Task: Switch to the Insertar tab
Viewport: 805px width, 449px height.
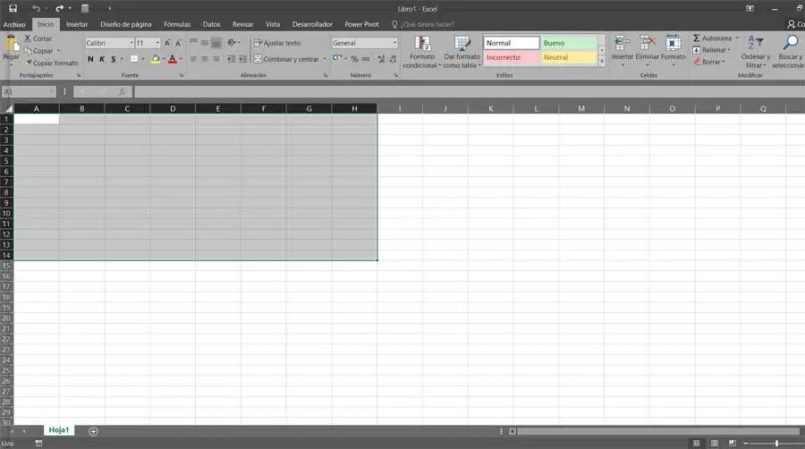Action: tap(77, 24)
